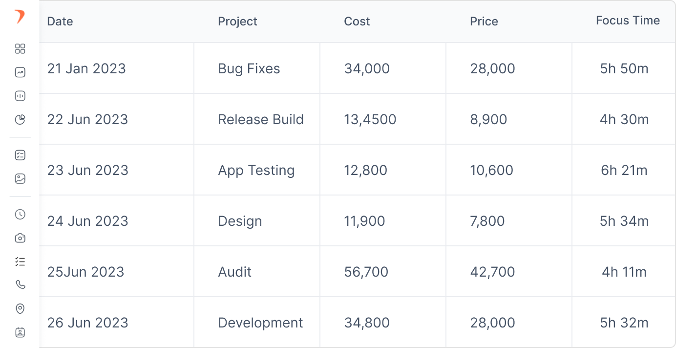This screenshot has width=676, height=348.
Task: Click the 6h 21m focus time
Action: coord(624,170)
